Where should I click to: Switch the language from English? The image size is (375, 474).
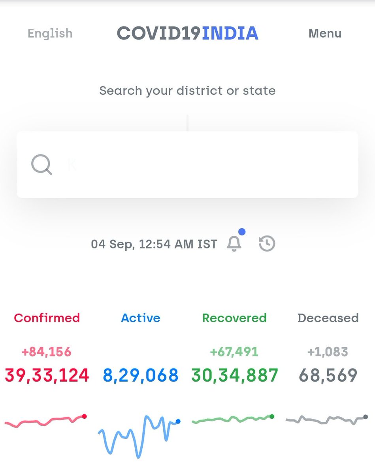[50, 33]
